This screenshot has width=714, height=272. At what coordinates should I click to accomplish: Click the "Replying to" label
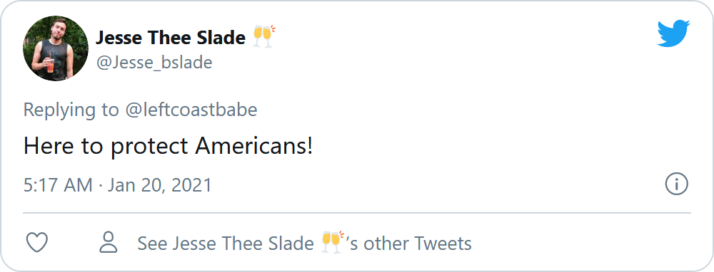click(71, 110)
